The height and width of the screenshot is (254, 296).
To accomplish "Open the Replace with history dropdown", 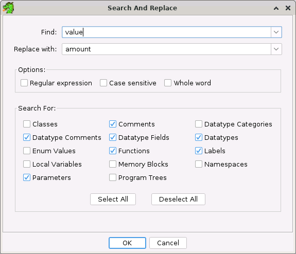I will click(x=276, y=49).
